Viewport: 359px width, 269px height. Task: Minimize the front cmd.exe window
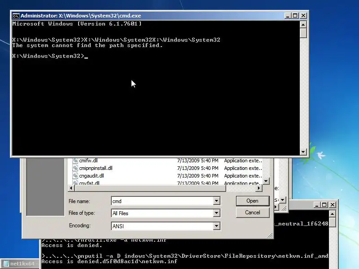[288, 16]
